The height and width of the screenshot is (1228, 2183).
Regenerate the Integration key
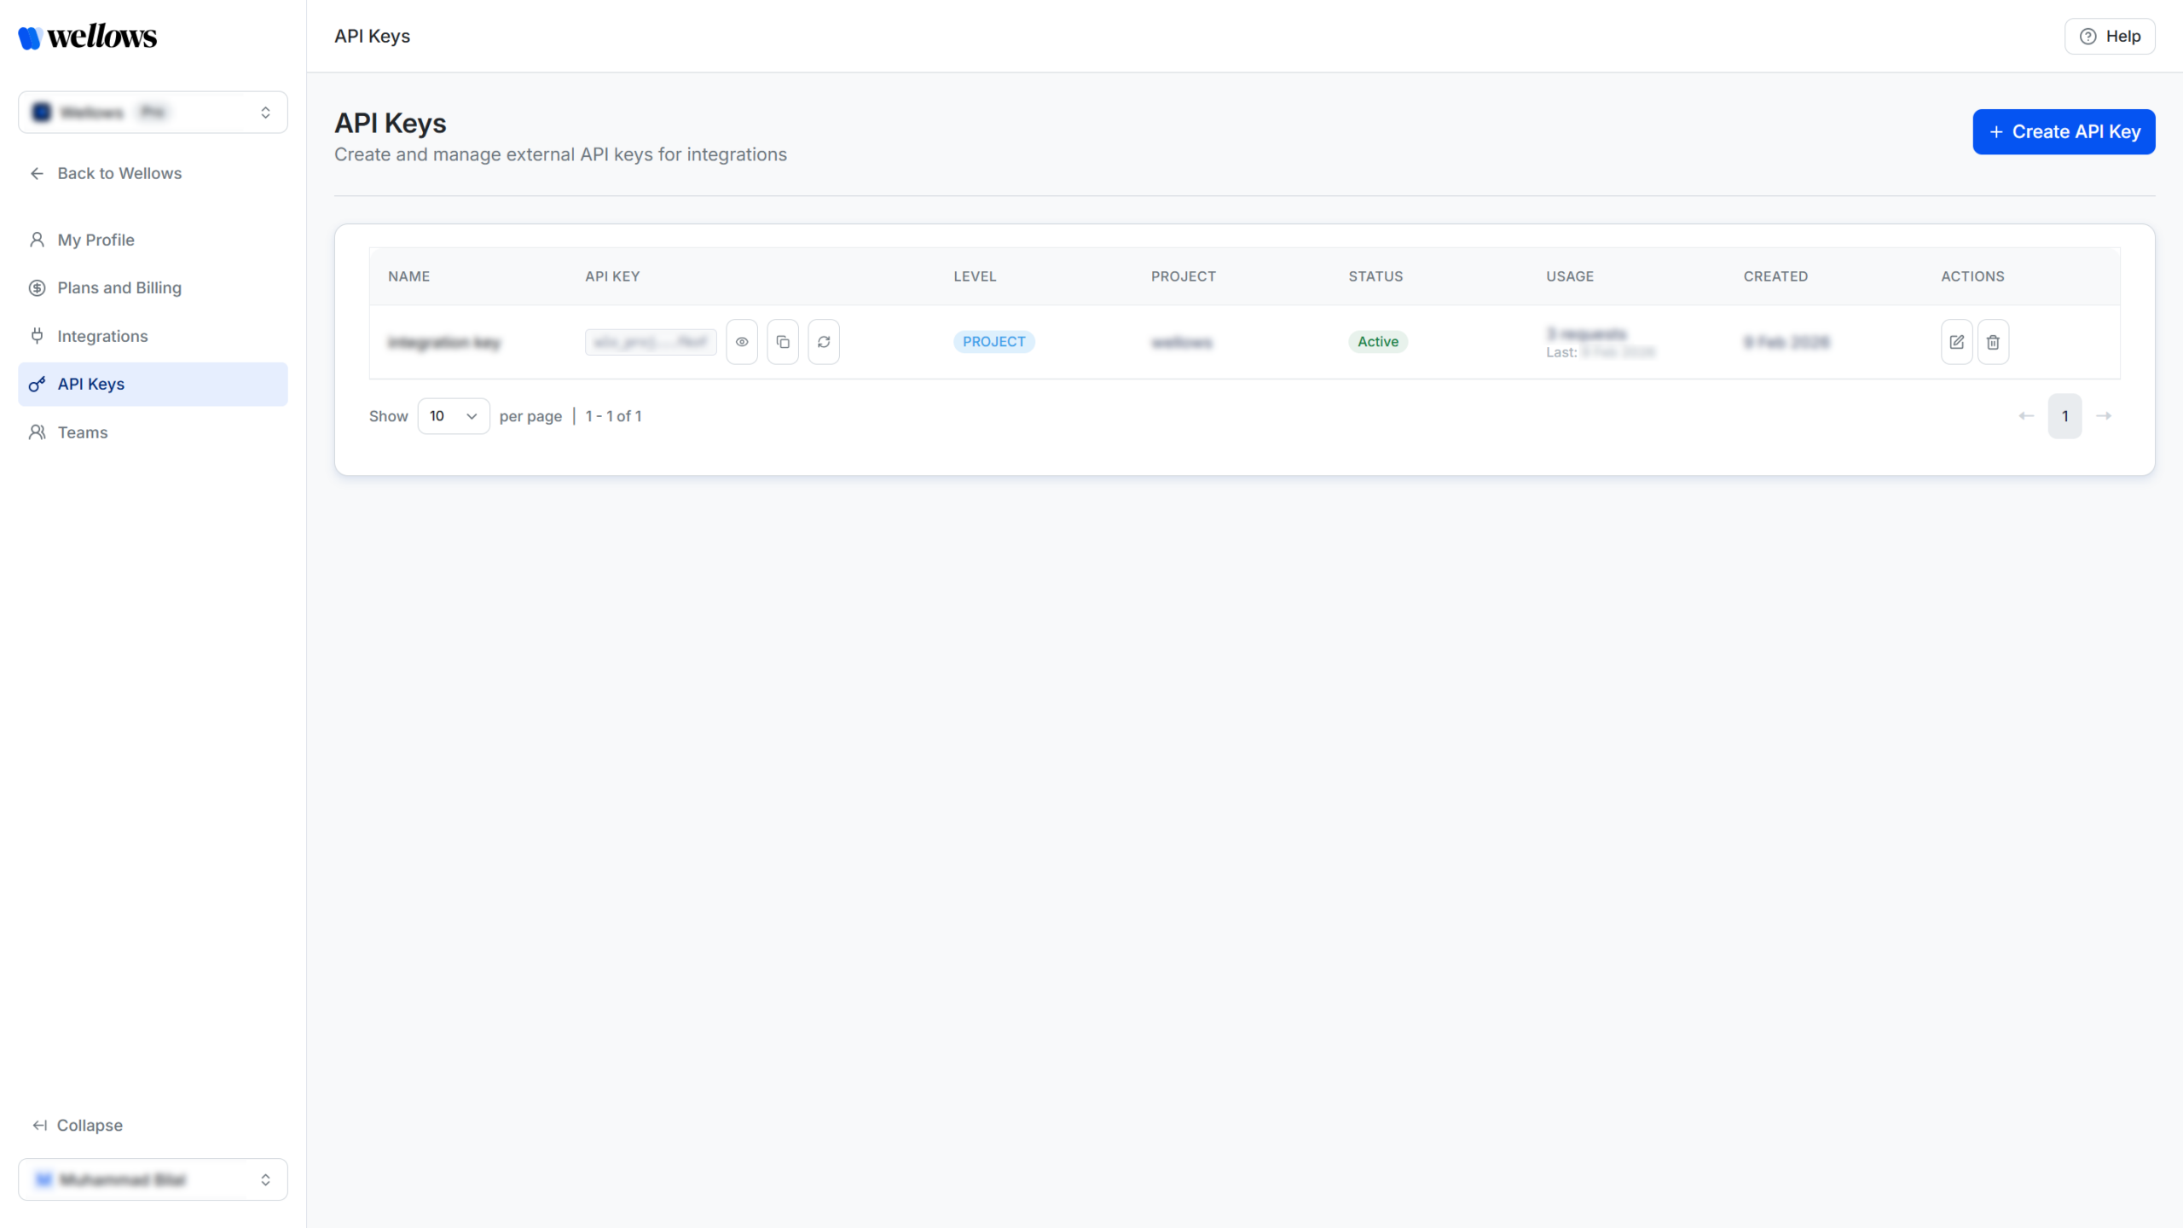tap(824, 341)
